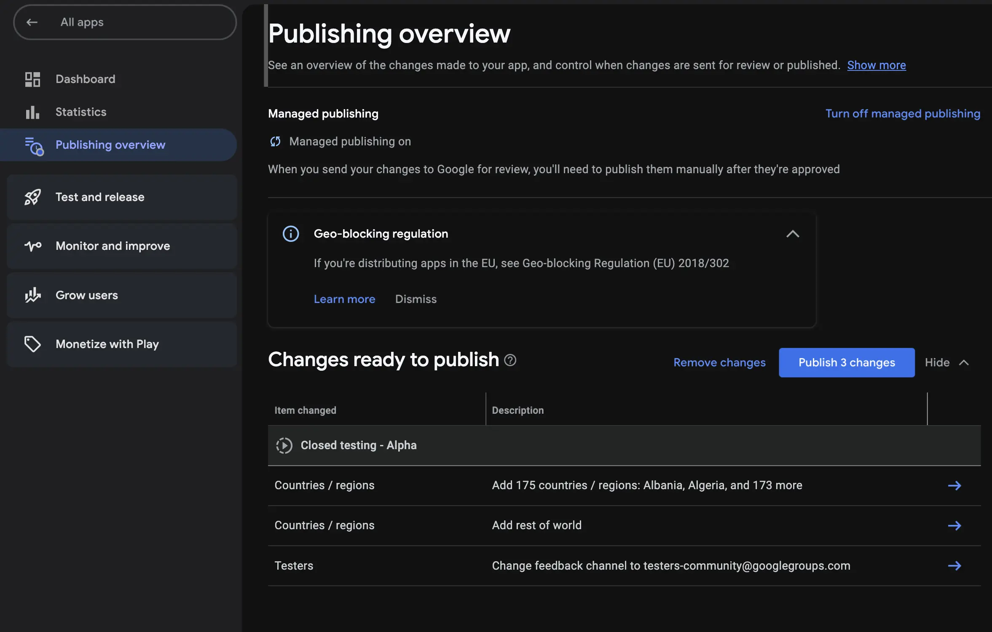This screenshot has width=992, height=632.
Task: Open arrow for Add rest of world
Action: (x=954, y=525)
